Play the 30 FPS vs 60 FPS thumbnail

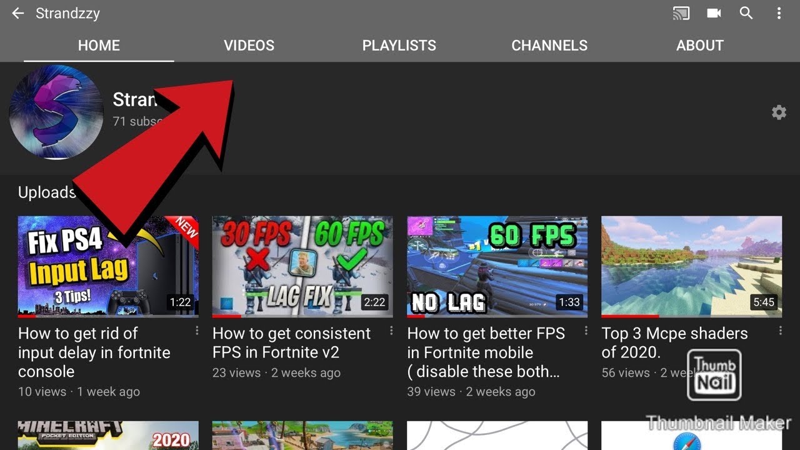click(x=302, y=267)
